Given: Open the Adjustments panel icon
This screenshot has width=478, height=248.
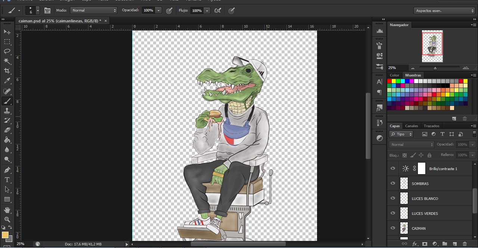Looking at the screenshot, I should (x=379, y=138).
